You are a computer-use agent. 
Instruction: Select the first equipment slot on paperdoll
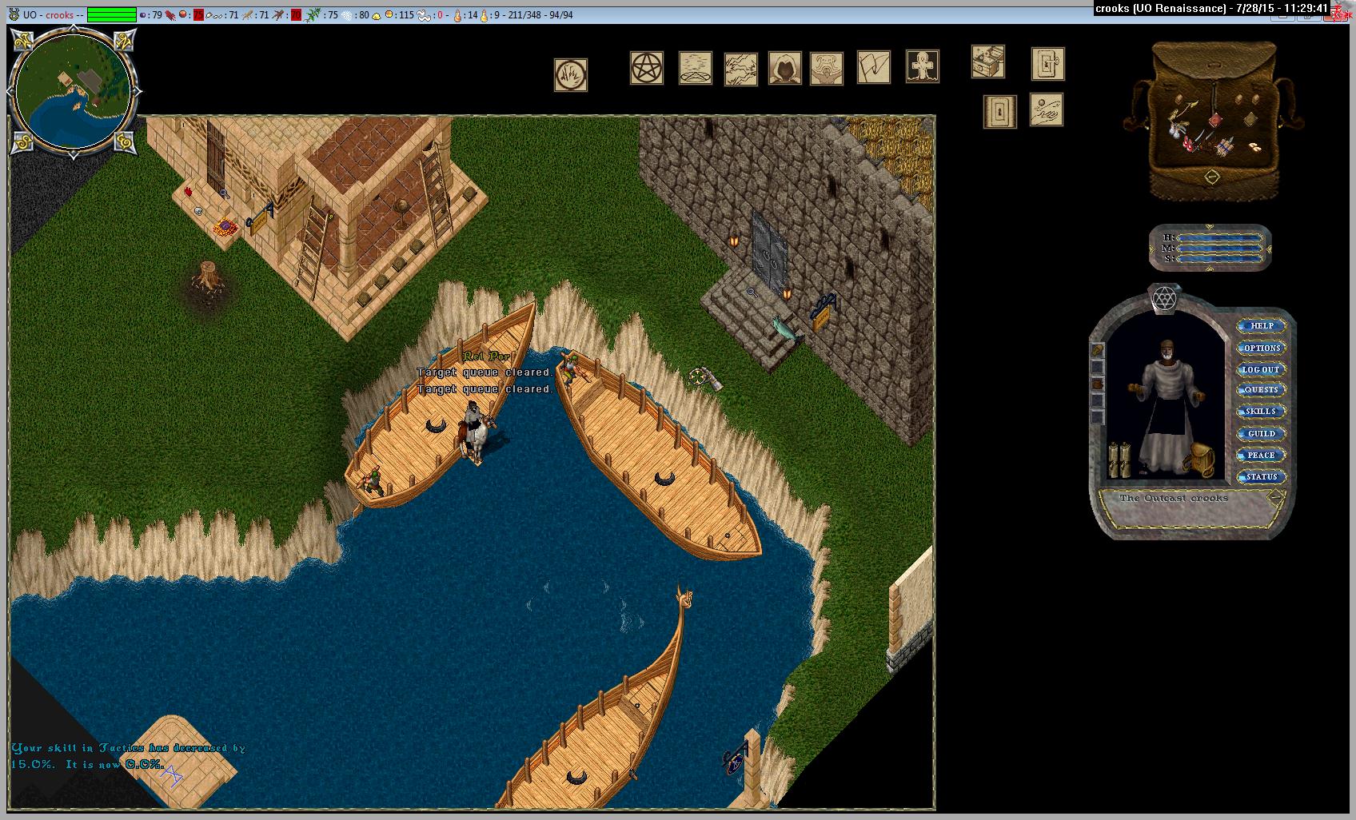pyautogui.click(x=1098, y=350)
